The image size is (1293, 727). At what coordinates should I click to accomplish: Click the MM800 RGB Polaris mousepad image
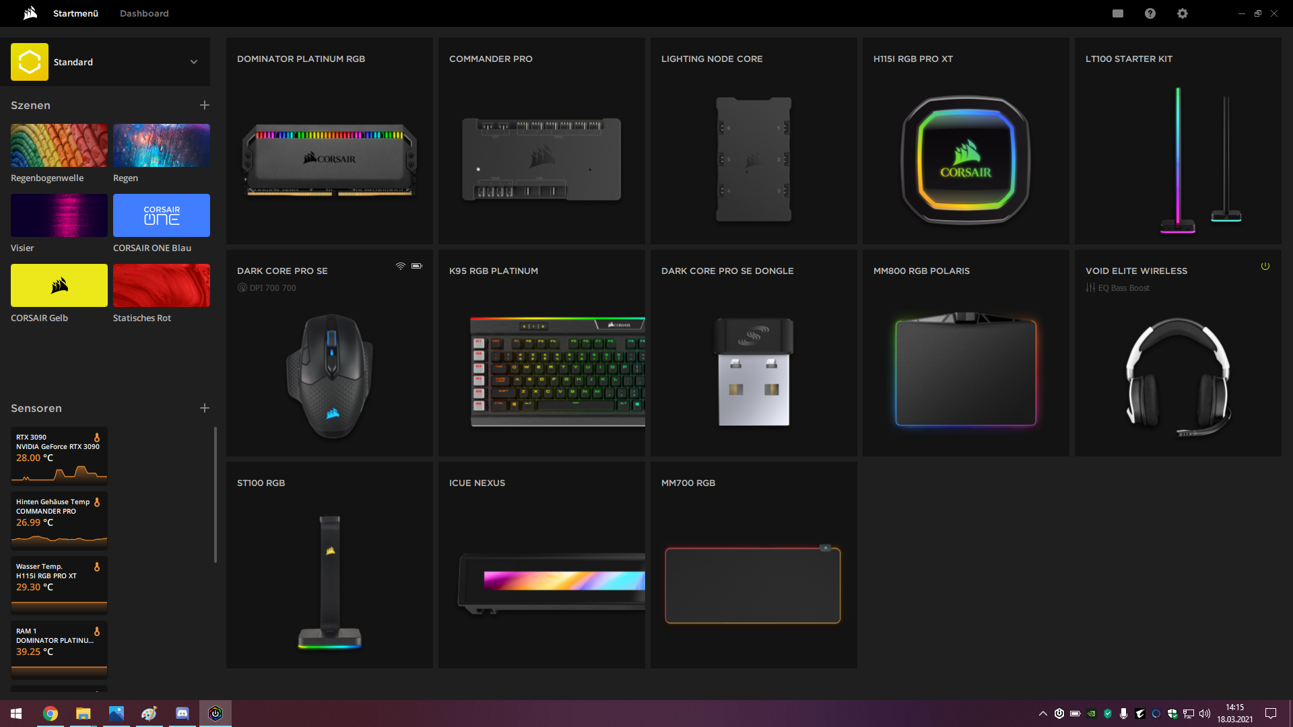[966, 370]
